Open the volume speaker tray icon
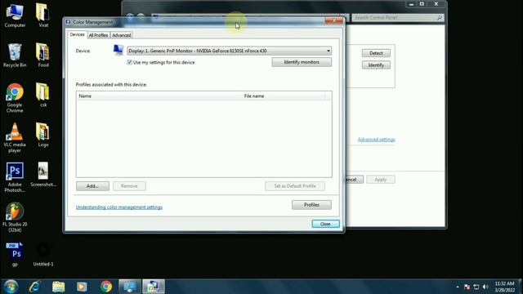Image resolution: width=523 pixels, height=294 pixels. click(485, 287)
